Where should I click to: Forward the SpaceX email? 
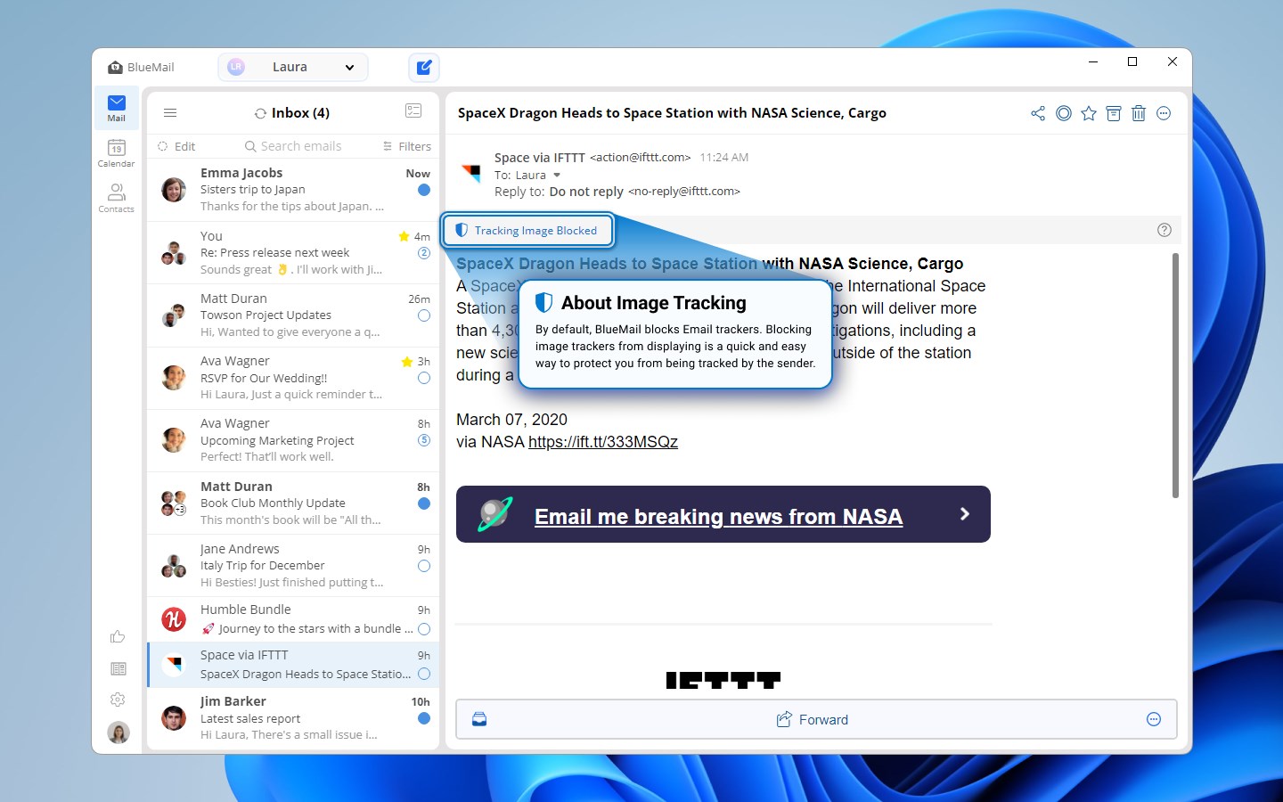click(x=812, y=719)
